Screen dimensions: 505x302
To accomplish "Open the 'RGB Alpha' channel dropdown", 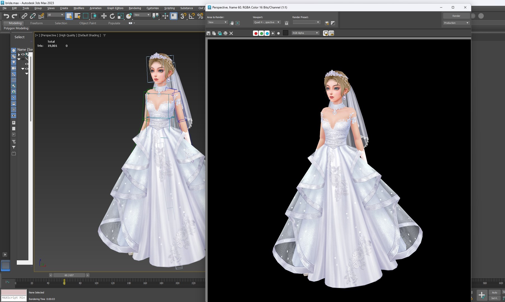I will (305, 33).
